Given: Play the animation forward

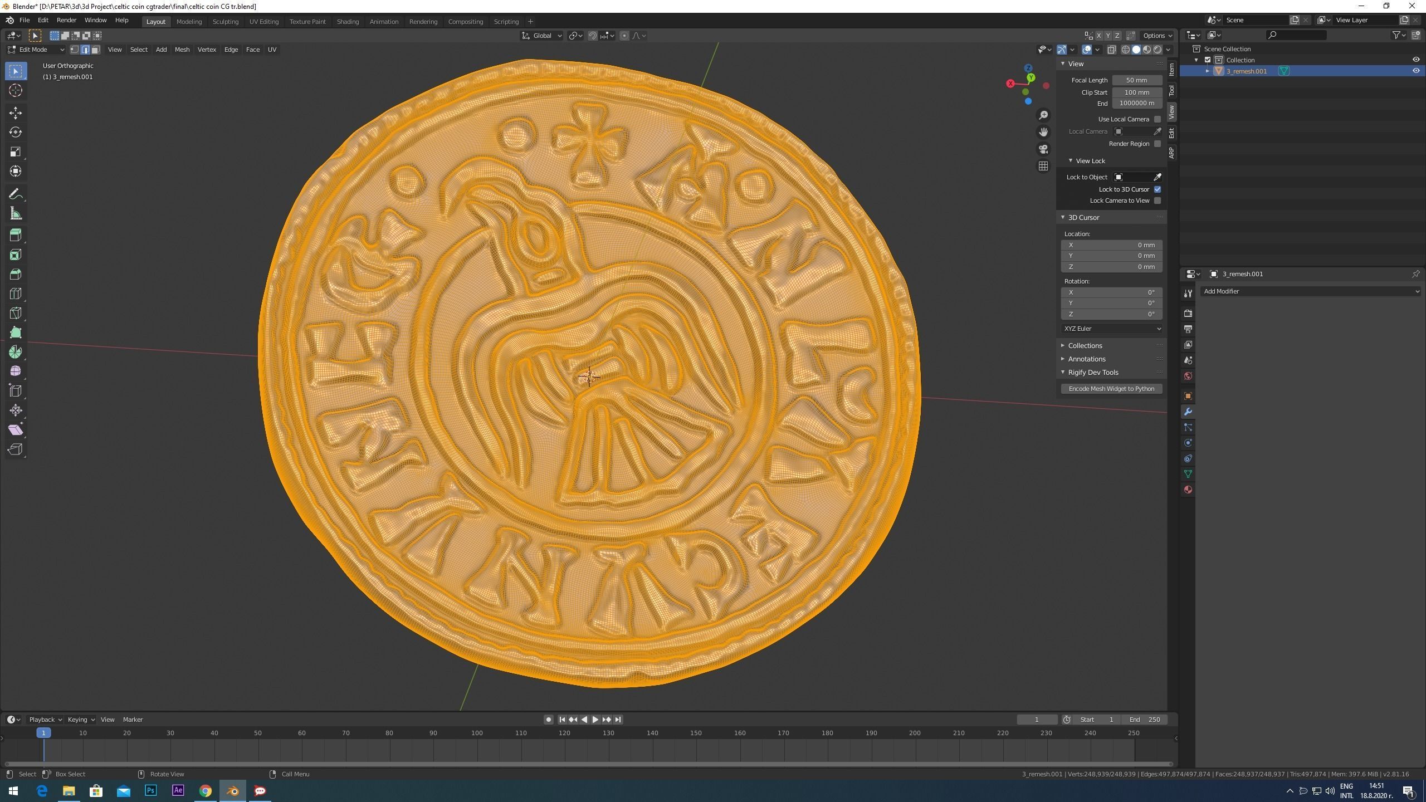Looking at the screenshot, I should 595,720.
